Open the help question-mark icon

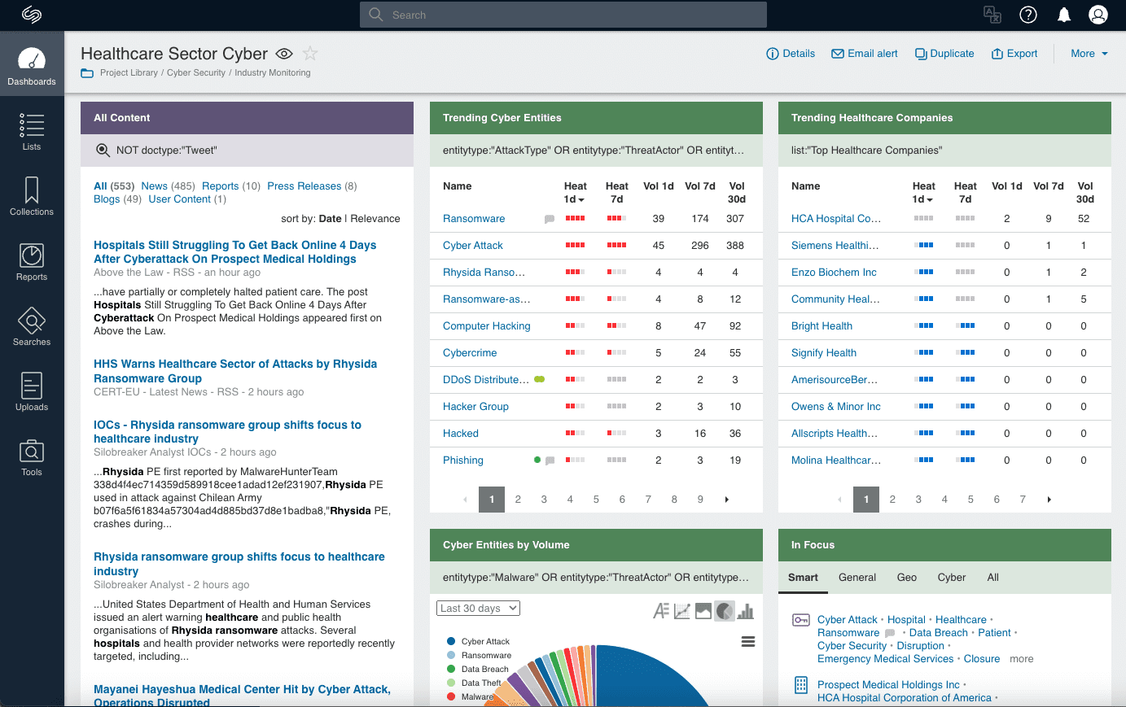click(x=1028, y=15)
